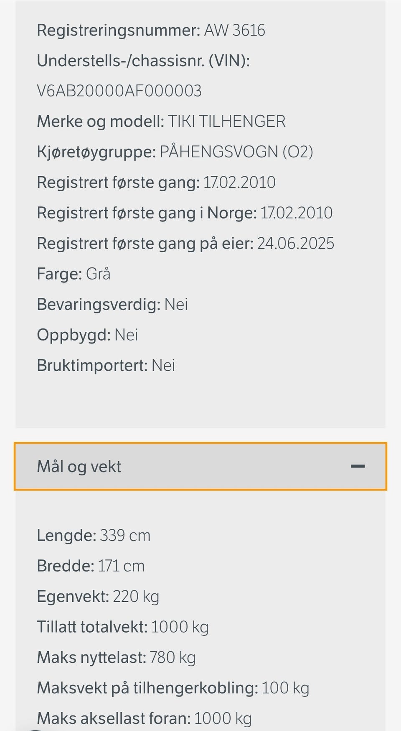Select registration number AW 3616
The width and height of the screenshot is (401, 731).
[234, 31]
